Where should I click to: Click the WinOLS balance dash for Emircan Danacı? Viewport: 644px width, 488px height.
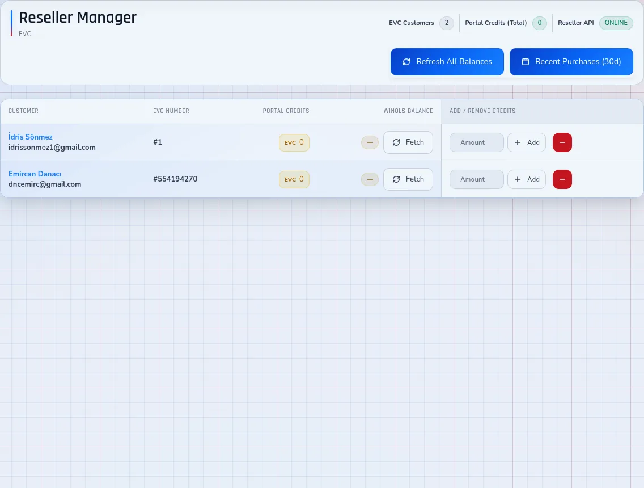370,180
